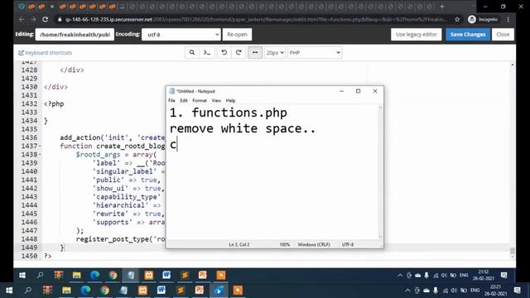Viewport: 530px width, 298px height.
Task: Open notifications on taskbar showing 22:21
Action: point(517,291)
